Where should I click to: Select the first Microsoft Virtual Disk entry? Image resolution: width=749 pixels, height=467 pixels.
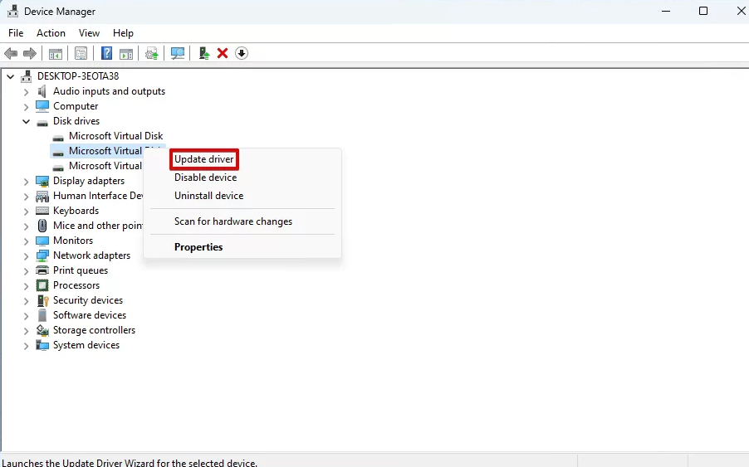[115, 136]
